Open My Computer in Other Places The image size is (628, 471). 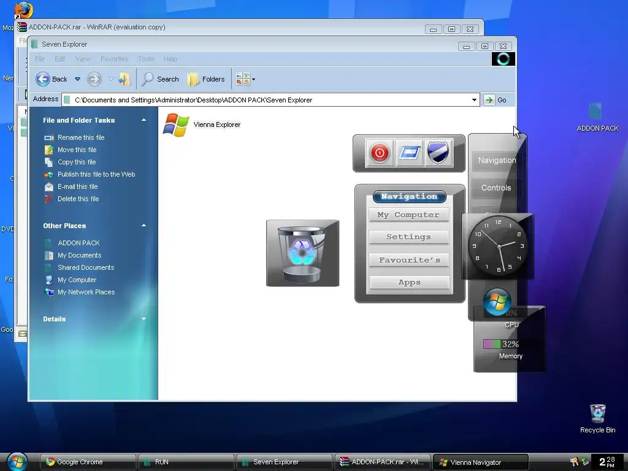pos(77,280)
